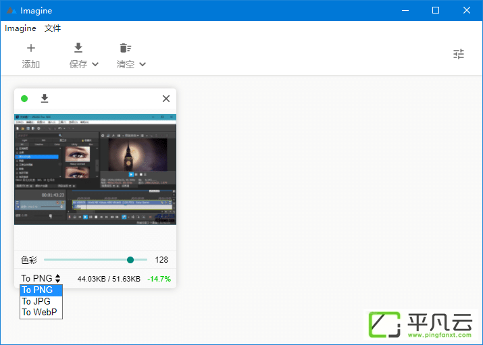Expand the 保存 dropdown chevron

coord(95,64)
